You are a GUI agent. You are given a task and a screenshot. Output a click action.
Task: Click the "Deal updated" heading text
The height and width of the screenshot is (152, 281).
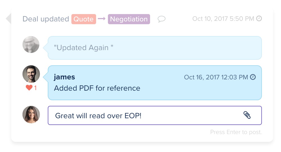tap(46, 19)
